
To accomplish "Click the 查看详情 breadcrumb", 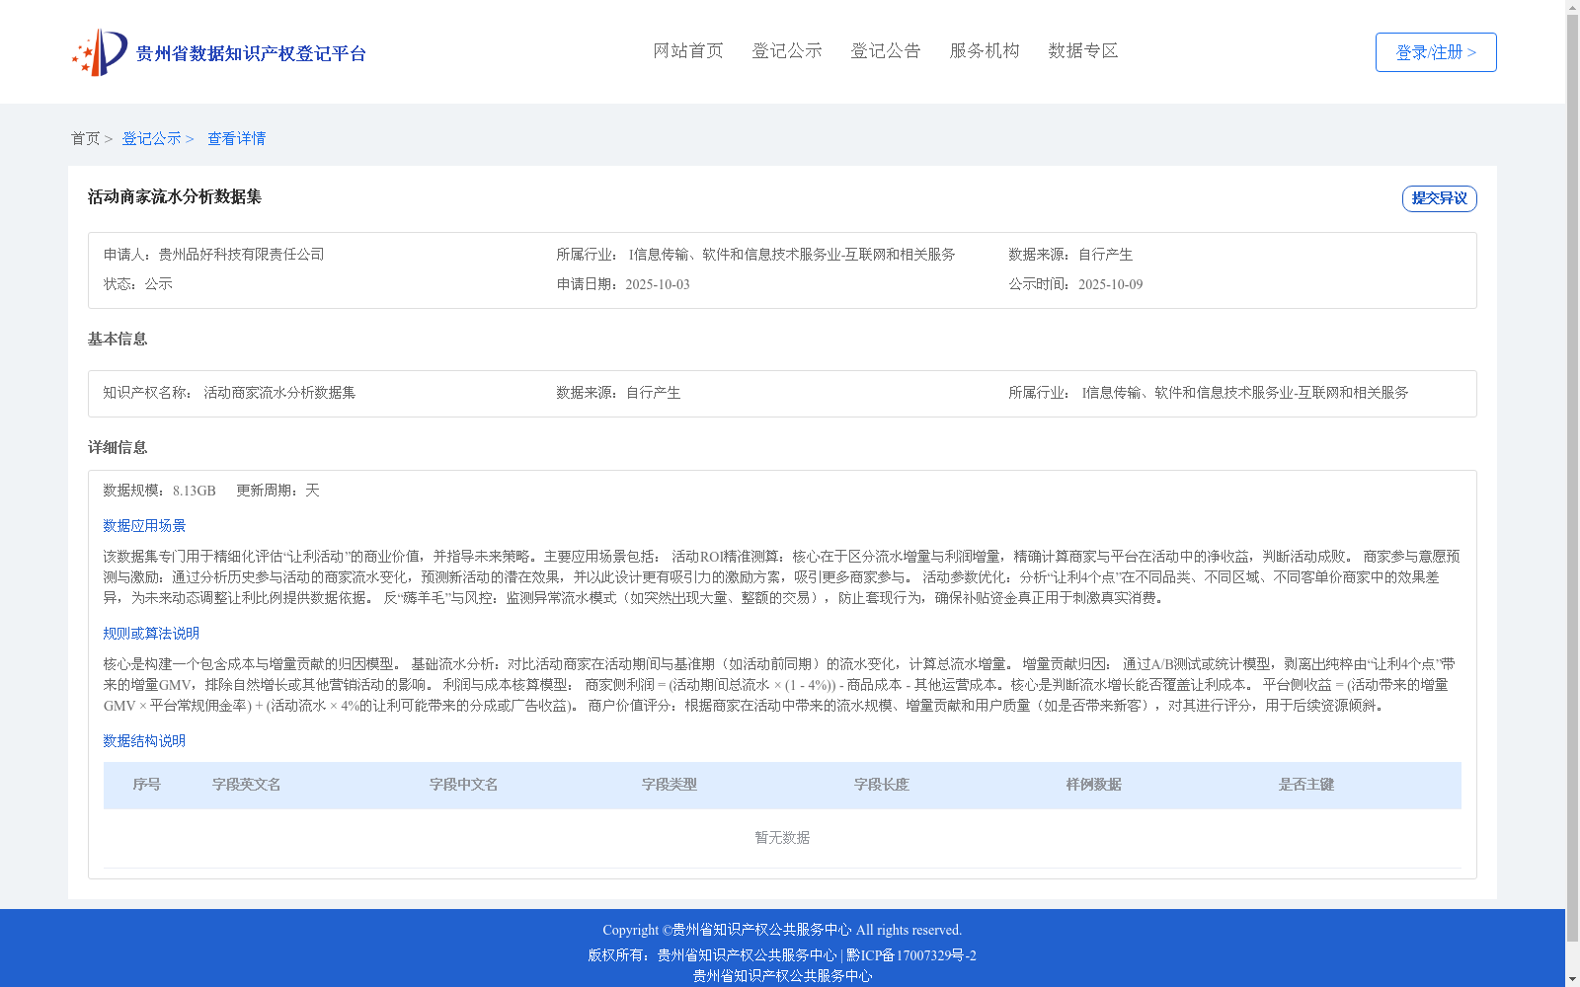I will pos(236,138).
